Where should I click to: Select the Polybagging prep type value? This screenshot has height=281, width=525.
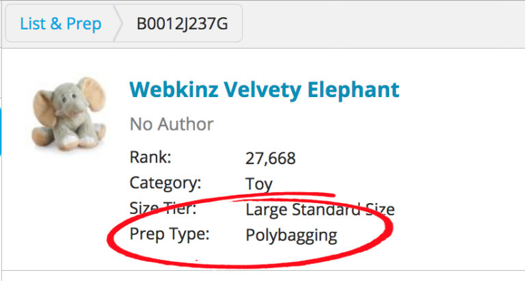(x=291, y=236)
